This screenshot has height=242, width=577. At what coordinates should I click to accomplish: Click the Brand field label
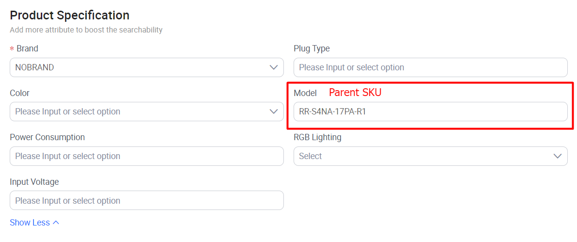[x=27, y=48]
